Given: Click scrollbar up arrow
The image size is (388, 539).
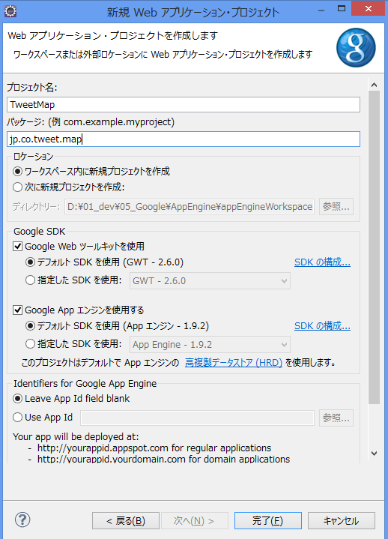Looking at the screenshot, I should (x=375, y=85).
